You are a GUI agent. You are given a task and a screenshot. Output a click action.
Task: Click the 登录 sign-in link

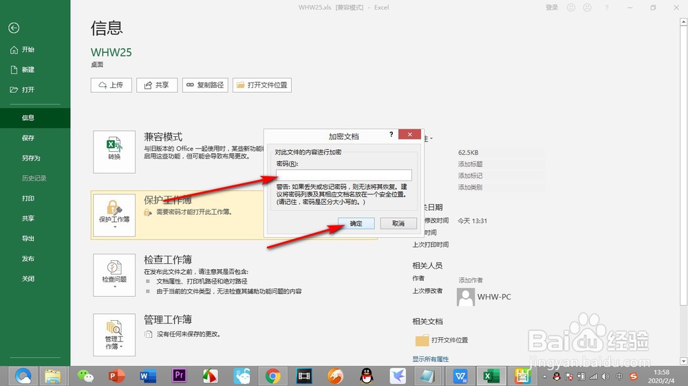pos(552,8)
